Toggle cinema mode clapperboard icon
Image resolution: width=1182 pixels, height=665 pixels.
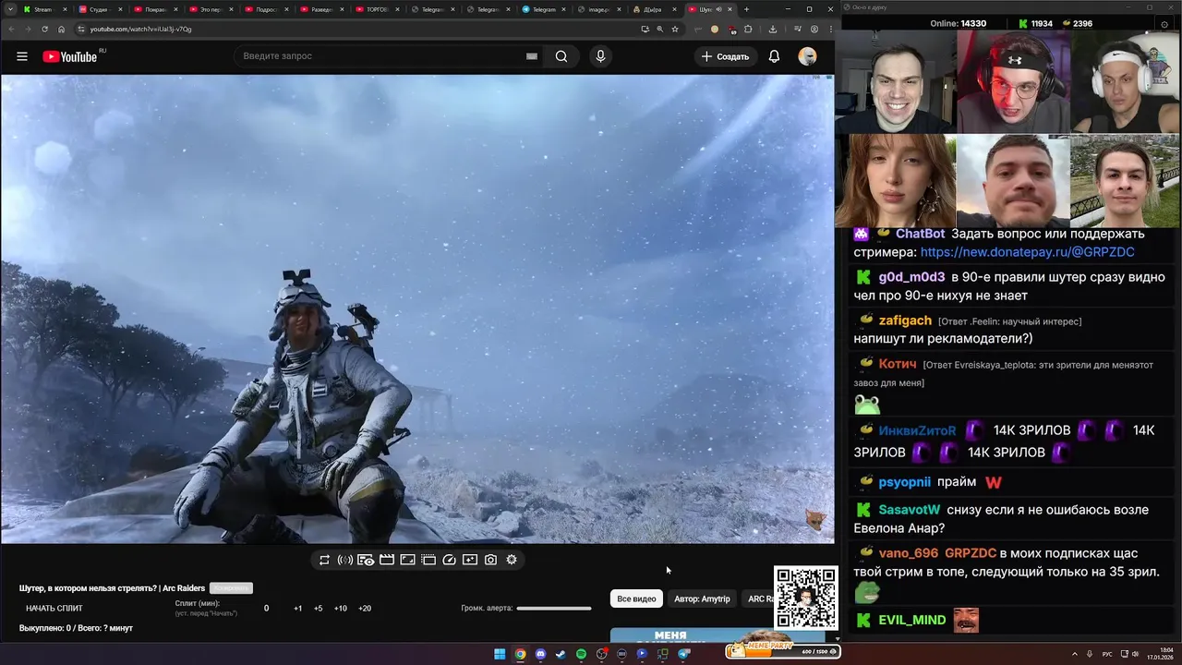387,560
